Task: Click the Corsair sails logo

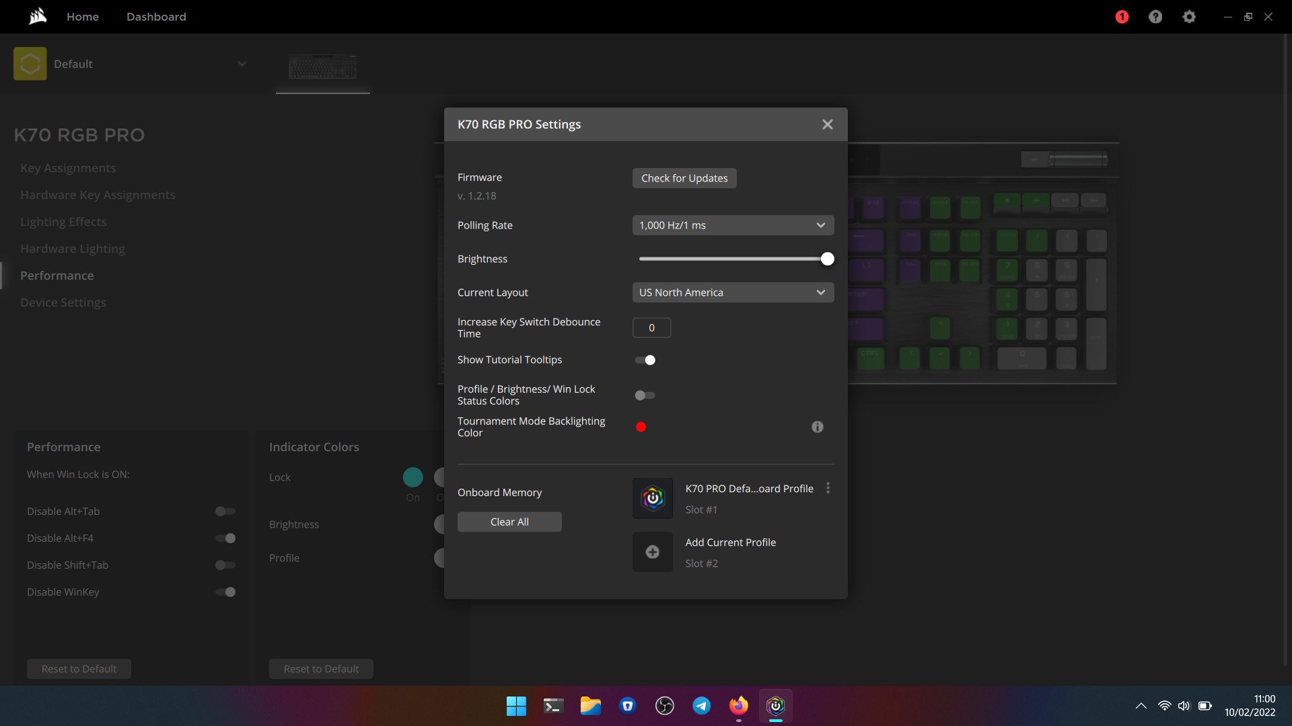Action: (x=38, y=16)
